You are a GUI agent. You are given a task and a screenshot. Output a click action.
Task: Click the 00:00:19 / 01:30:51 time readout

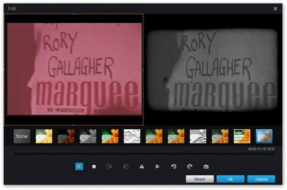pyautogui.click(x=261, y=149)
